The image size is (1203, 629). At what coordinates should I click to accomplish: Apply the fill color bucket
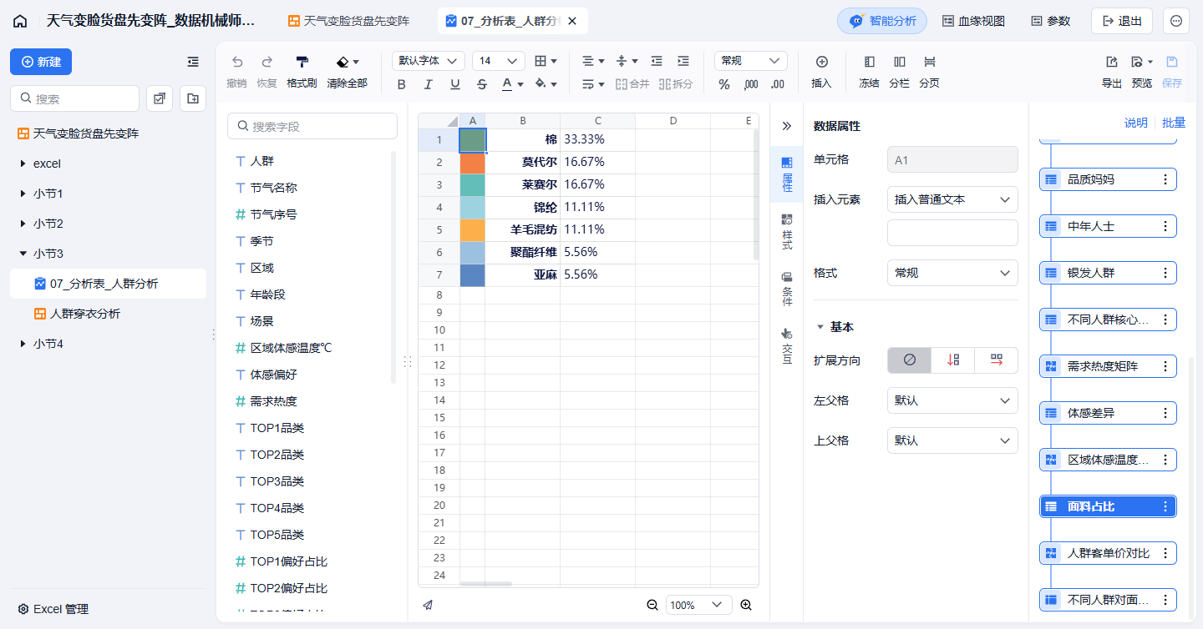point(546,83)
